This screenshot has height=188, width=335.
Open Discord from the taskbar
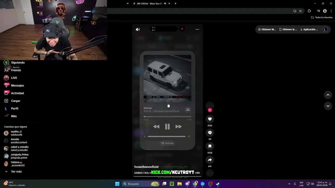(x=187, y=184)
